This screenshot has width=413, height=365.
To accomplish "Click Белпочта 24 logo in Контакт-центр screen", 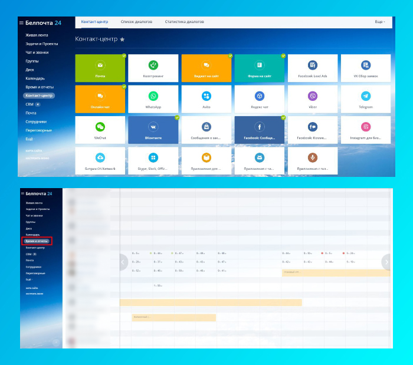I will [x=43, y=23].
